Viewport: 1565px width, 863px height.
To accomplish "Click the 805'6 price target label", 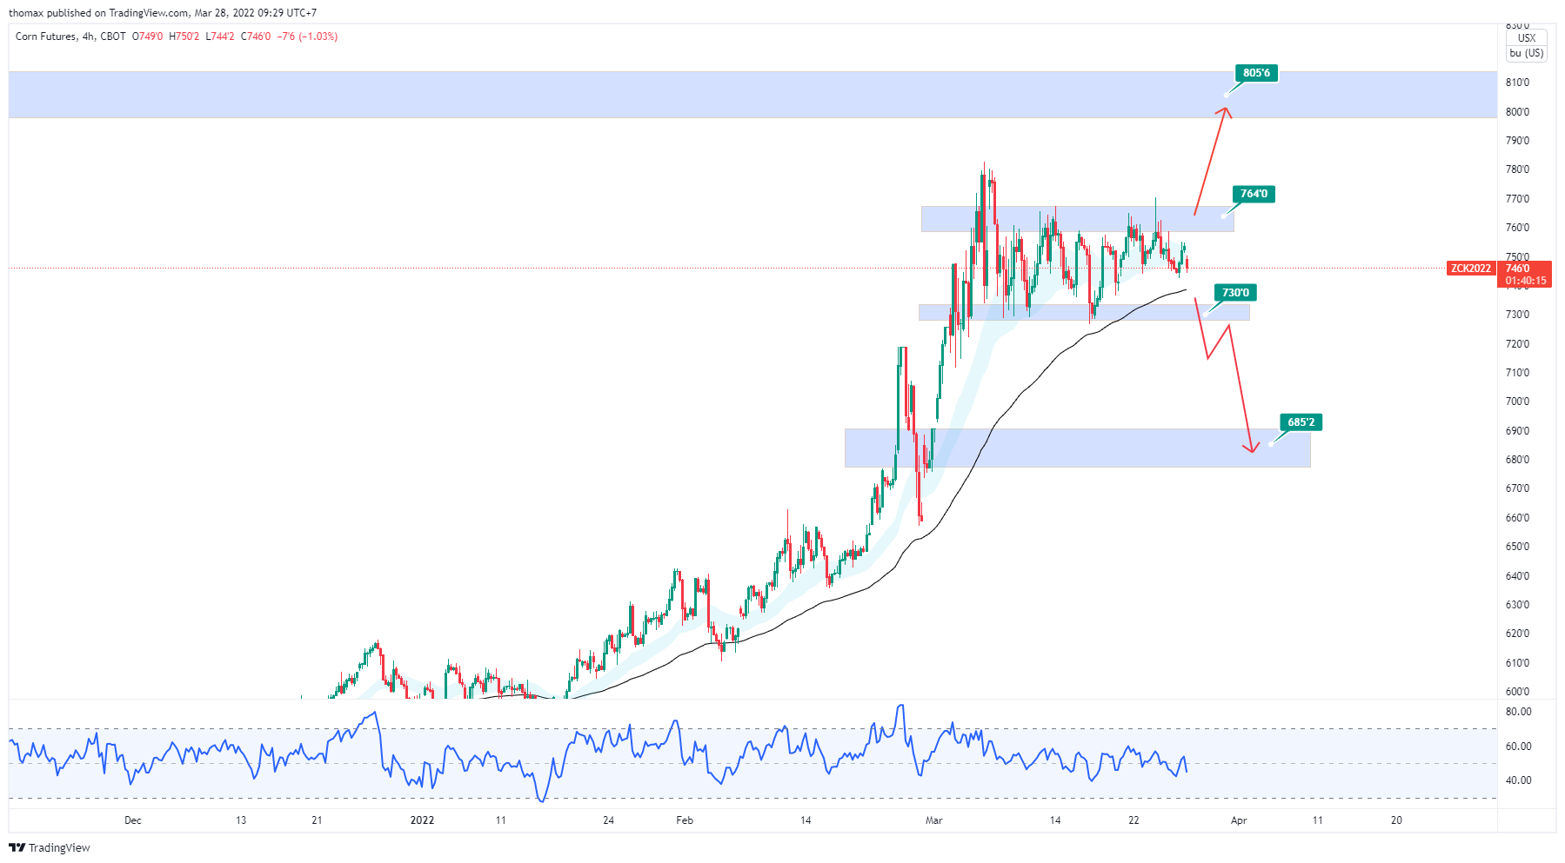I will [x=1256, y=73].
